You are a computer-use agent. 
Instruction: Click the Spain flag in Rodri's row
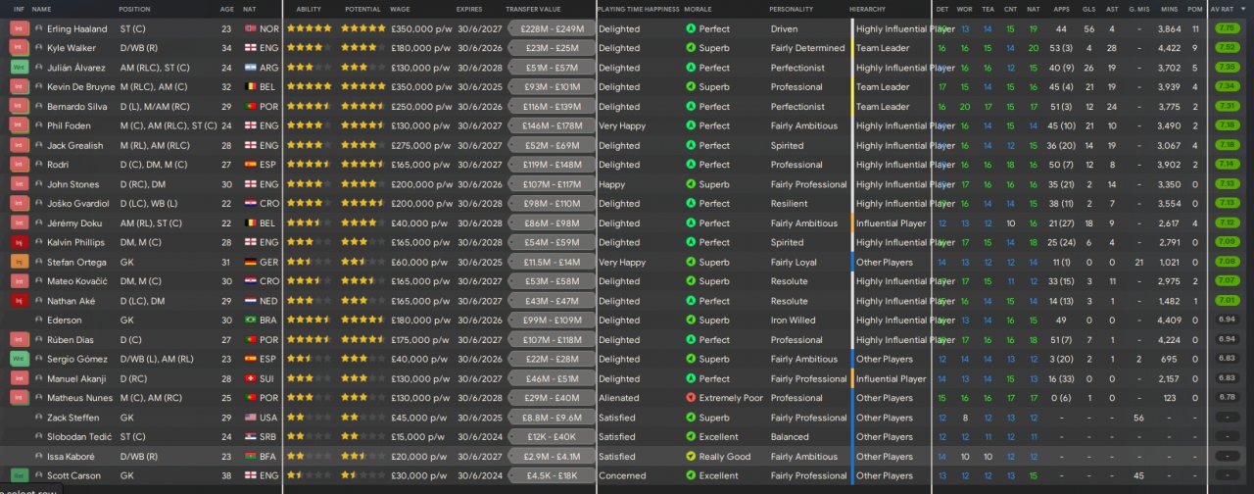(250, 165)
